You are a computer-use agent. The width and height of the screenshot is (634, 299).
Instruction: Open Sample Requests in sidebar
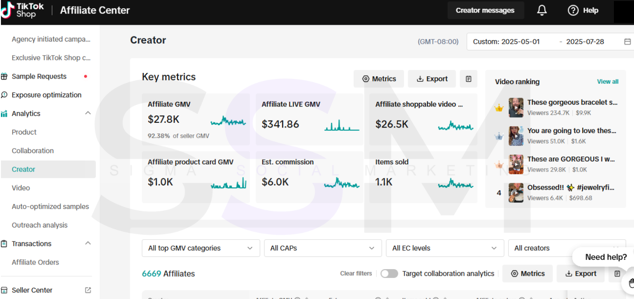tap(39, 77)
